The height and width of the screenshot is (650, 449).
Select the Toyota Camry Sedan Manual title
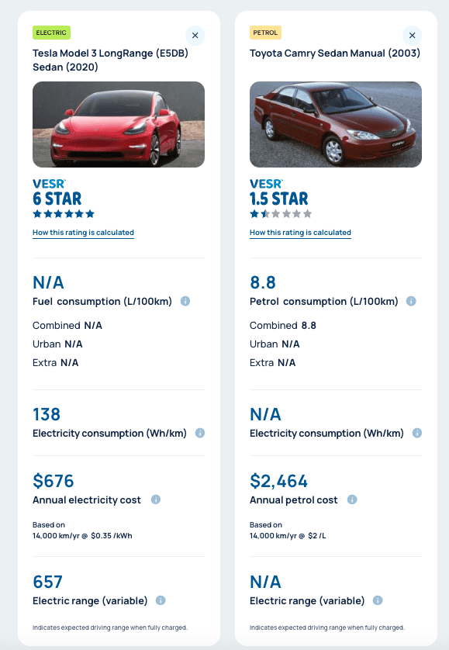point(335,54)
